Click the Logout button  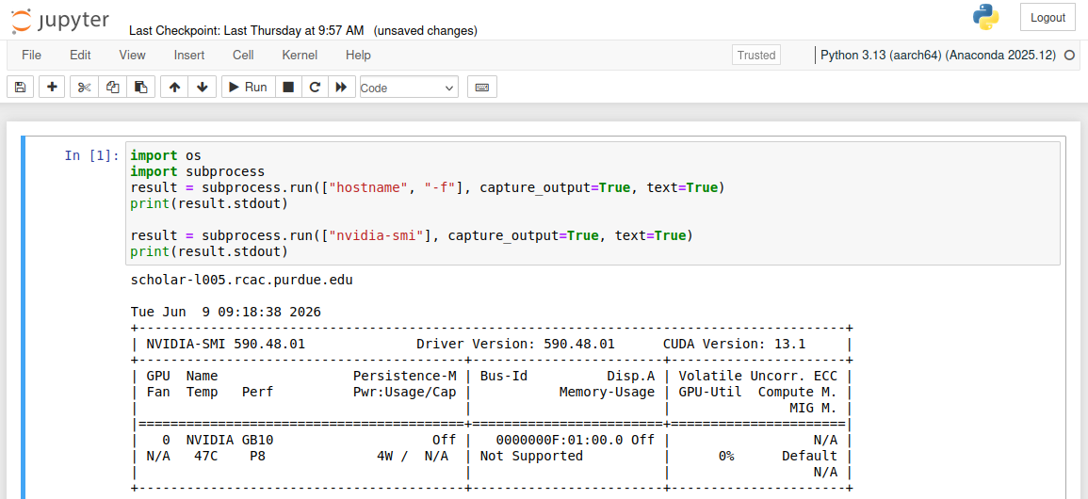[1047, 18]
